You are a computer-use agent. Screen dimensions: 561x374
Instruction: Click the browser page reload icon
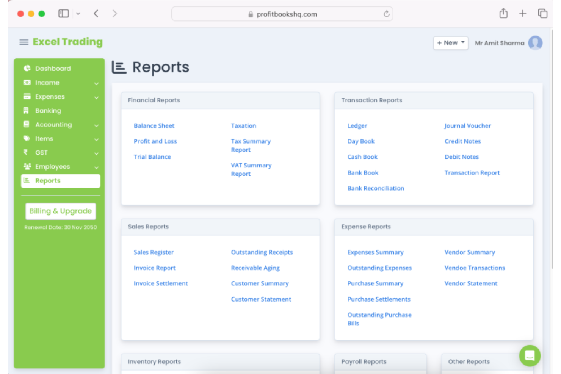[386, 14]
